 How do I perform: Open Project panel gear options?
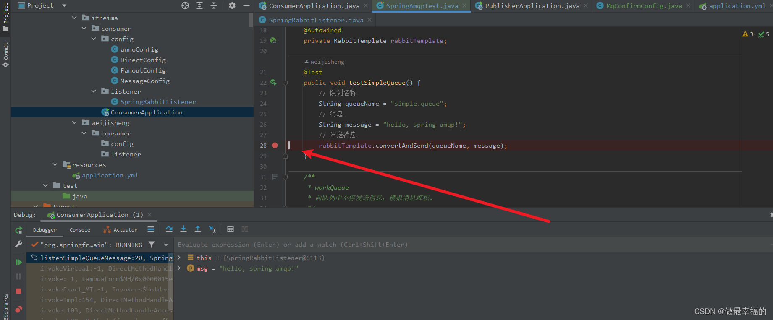point(232,5)
